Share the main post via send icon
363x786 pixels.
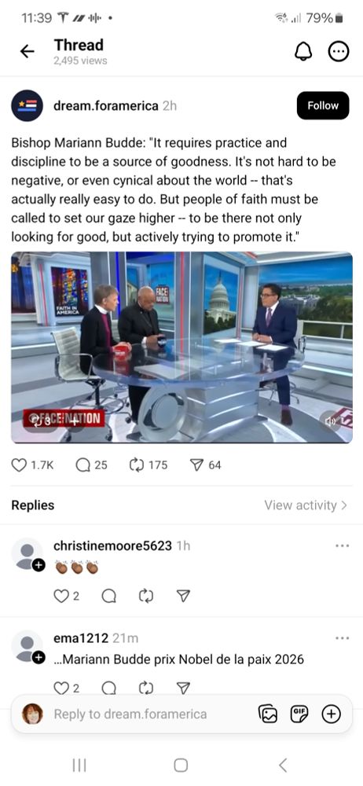click(x=197, y=465)
